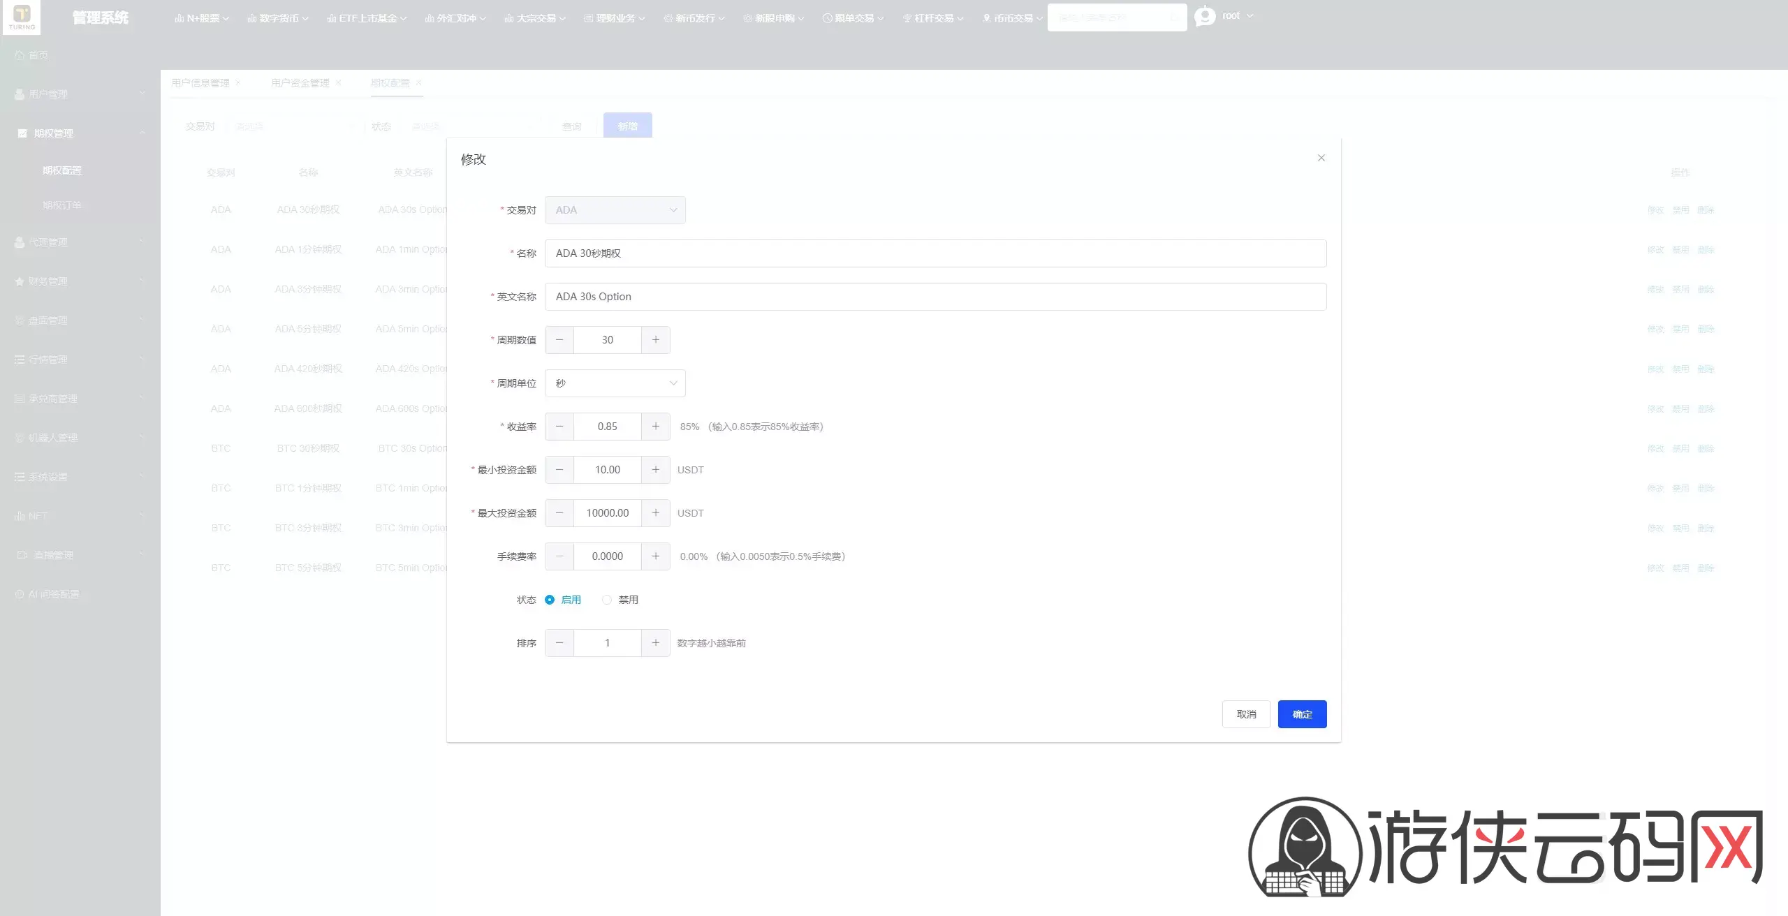Image resolution: width=1788 pixels, height=916 pixels.
Task: Close the 期权配置 tab with its X
Action: point(418,82)
